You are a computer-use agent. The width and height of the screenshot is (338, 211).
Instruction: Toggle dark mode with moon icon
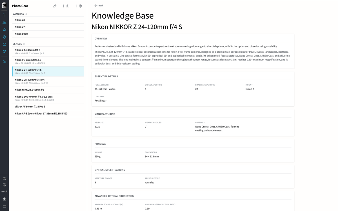pyautogui.click(x=4, y=61)
